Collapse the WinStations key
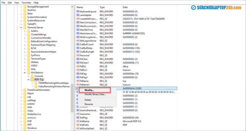 pyautogui.click(x=25, y=72)
